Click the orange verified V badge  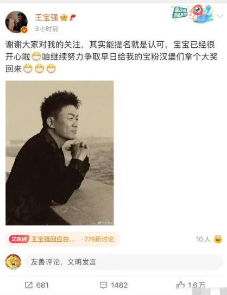tap(24, 30)
